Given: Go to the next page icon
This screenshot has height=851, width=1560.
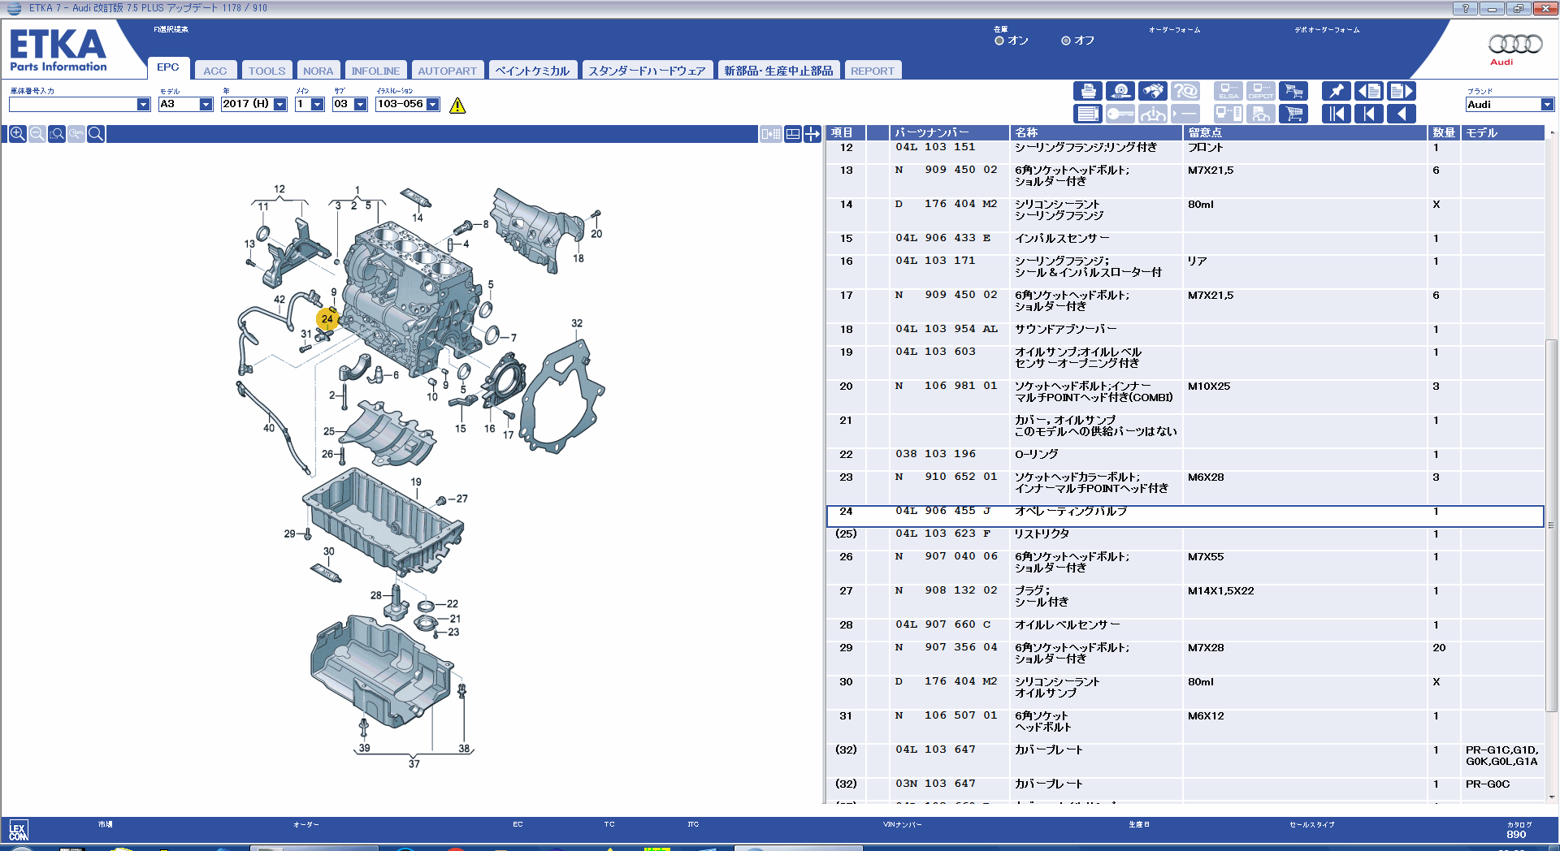Looking at the screenshot, I should (1401, 92).
